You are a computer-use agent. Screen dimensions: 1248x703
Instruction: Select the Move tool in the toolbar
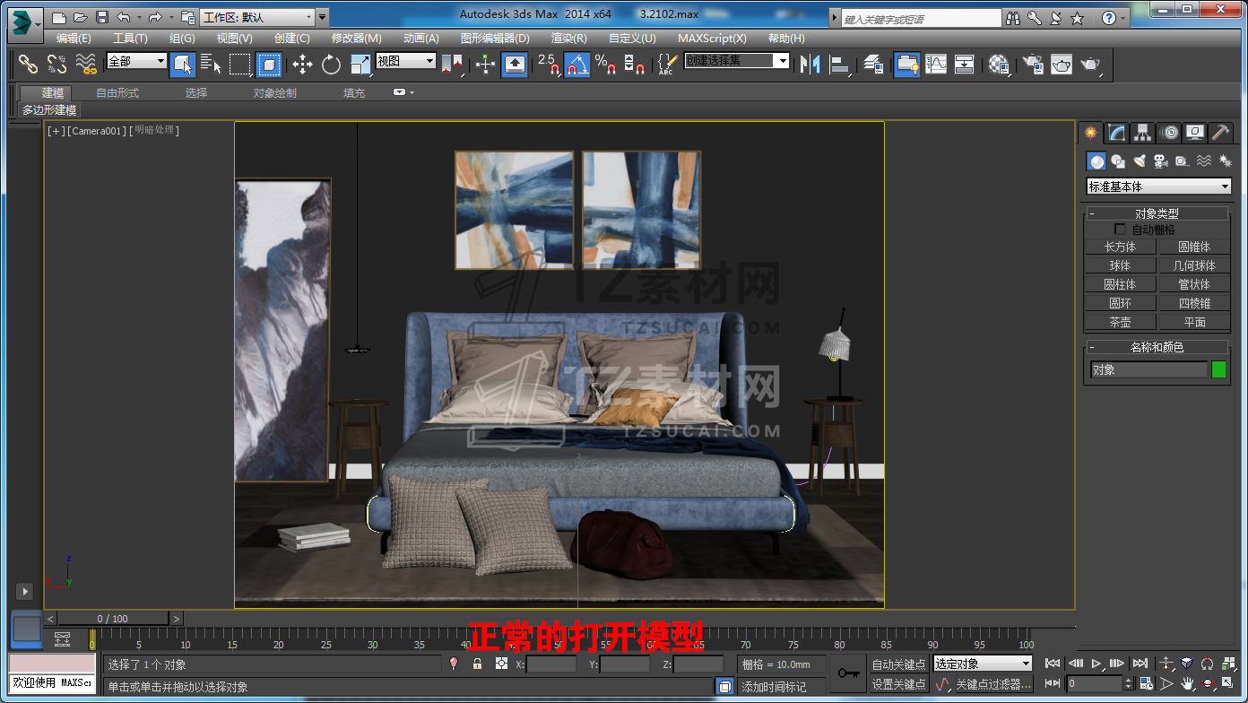coord(303,65)
